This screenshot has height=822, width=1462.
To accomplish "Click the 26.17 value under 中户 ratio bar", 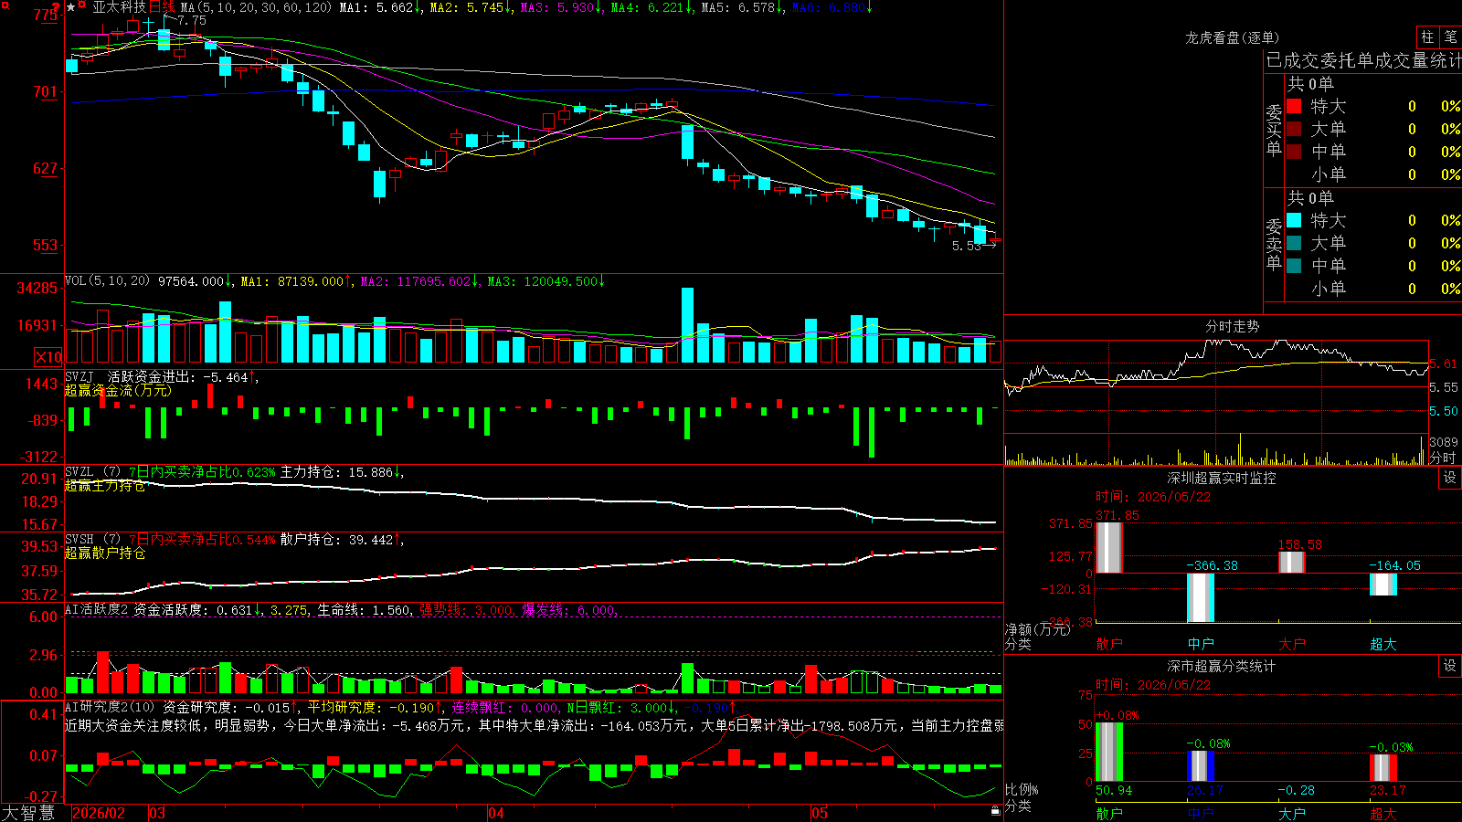I will (x=1205, y=790).
